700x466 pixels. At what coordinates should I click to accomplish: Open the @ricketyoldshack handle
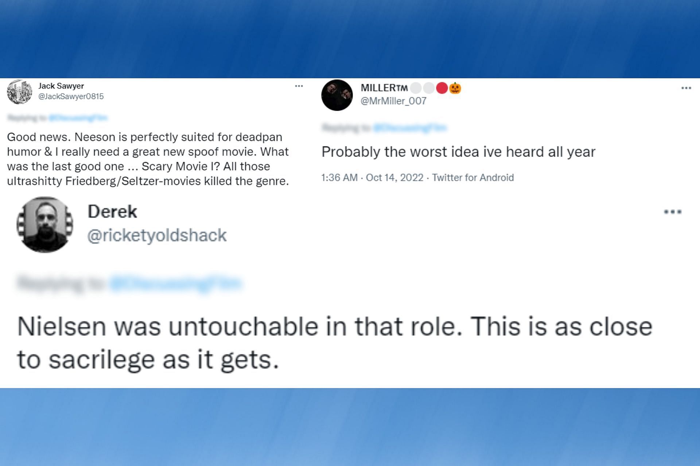point(157,235)
